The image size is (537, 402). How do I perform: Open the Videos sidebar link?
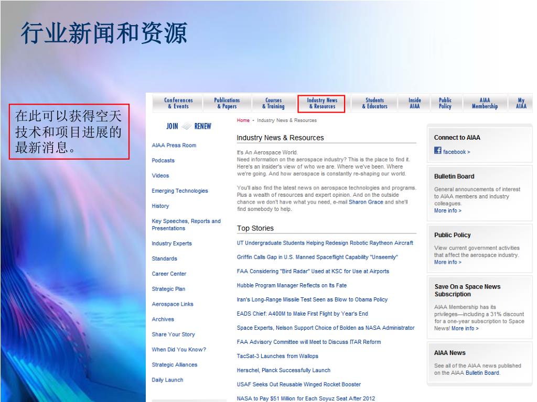click(160, 175)
